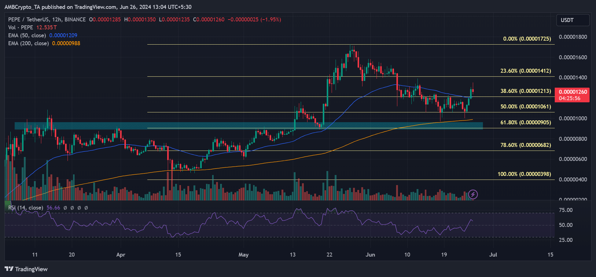Click the 50.00% (0.00001061) Fibonacci label
Viewport: 596px width, 277px height.
coord(526,107)
